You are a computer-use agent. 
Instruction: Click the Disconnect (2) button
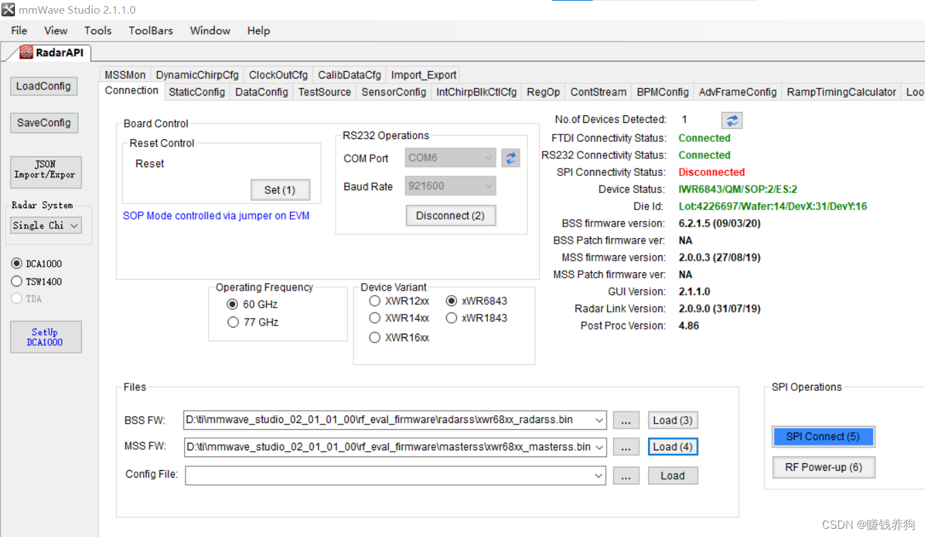point(450,216)
